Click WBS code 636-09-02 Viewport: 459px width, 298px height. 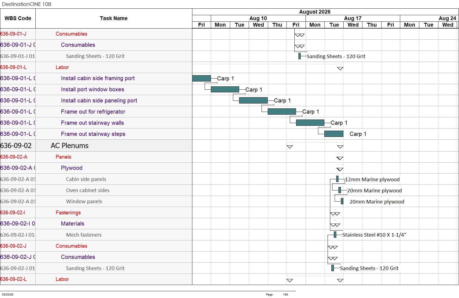[x=16, y=146]
